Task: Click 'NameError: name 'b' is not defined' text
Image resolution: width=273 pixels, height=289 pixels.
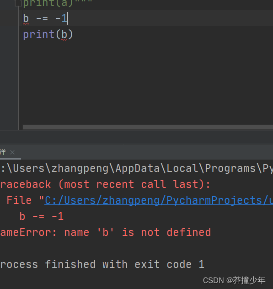Action: [106, 232]
